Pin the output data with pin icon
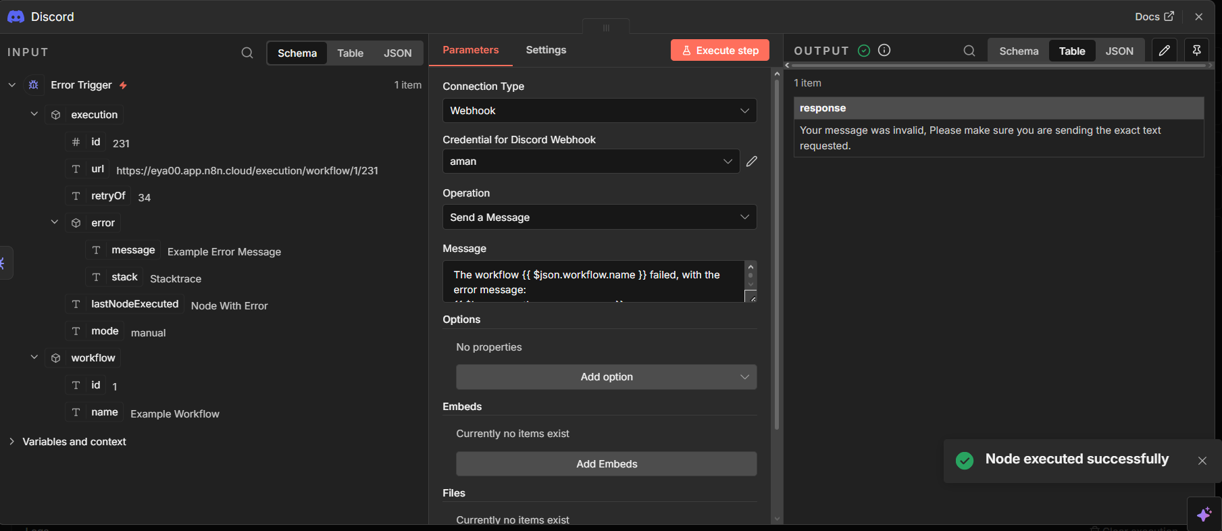1222x531 pixels. click(1196, 51)
